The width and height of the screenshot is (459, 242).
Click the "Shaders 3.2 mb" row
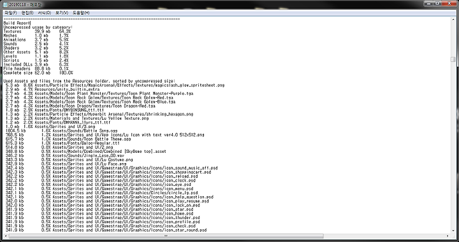point(36,48)
